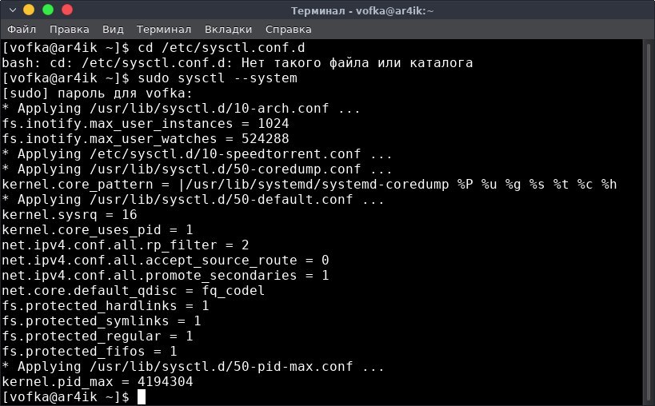The width and height of the screenshot is (655, 406).
Task: Click 'fs.inotify.max_user_watches = 524288' line
Action: tap(146, 138)
